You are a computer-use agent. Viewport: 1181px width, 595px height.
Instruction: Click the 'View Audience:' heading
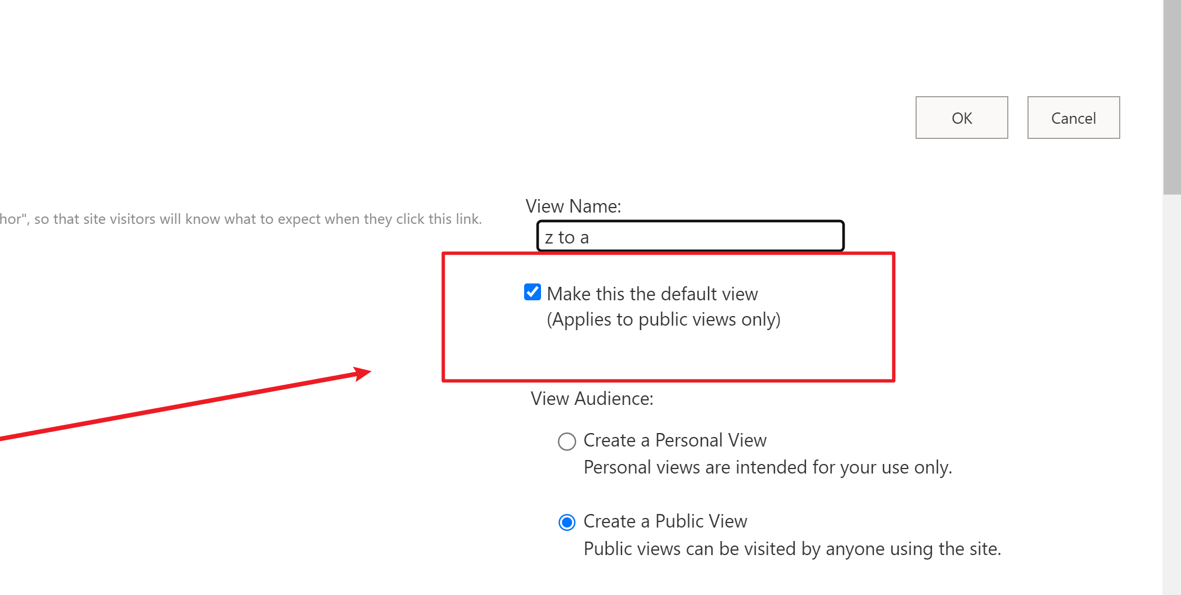(592, 399)
